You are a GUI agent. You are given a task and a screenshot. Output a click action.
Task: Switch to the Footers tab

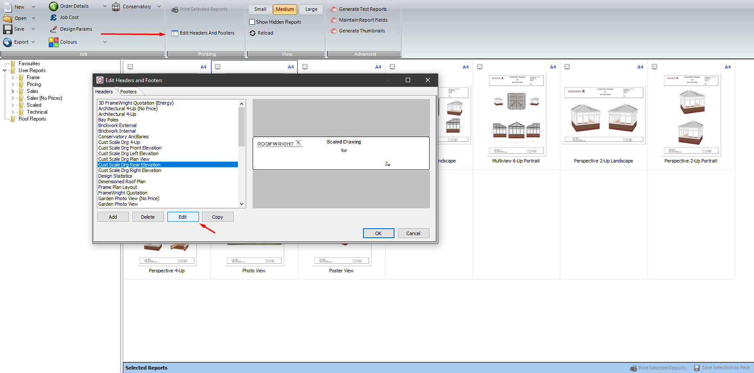pyautogui.click(x=128, y=92)
